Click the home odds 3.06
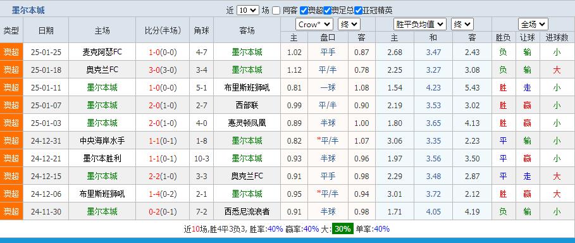The image size is (575, 243). 395,140
